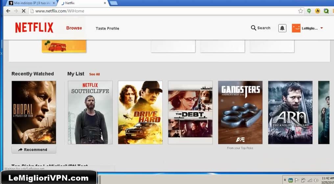Image resolution: width=334 pixels, height=184 pixels.
Task: Click the magnifying glass icon beside Search
Action: (x=253, y=28)
